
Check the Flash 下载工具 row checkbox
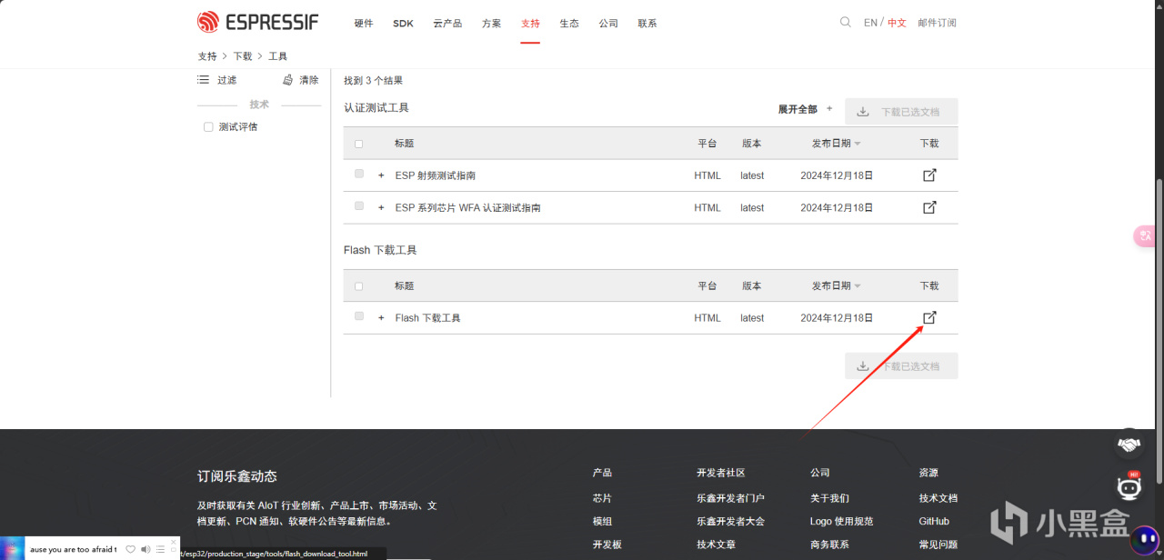point(359,316)
